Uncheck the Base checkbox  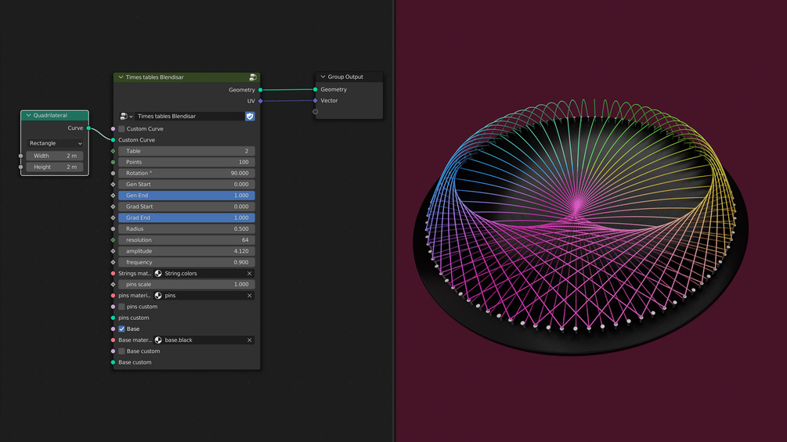121,329
